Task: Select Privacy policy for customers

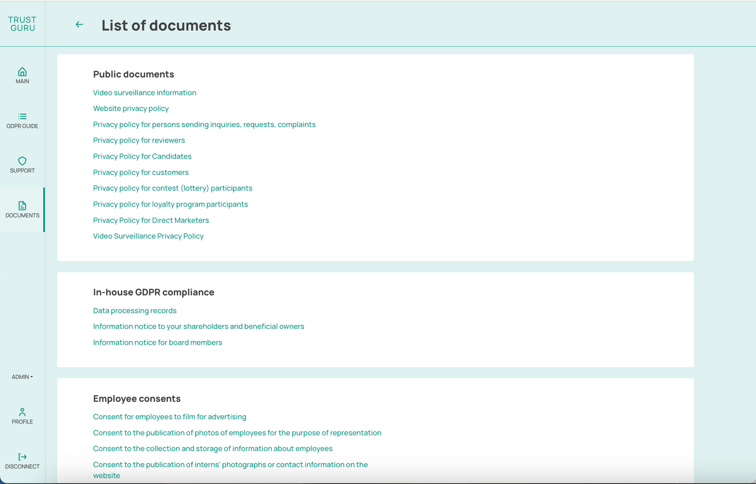Action: point(140,172)
